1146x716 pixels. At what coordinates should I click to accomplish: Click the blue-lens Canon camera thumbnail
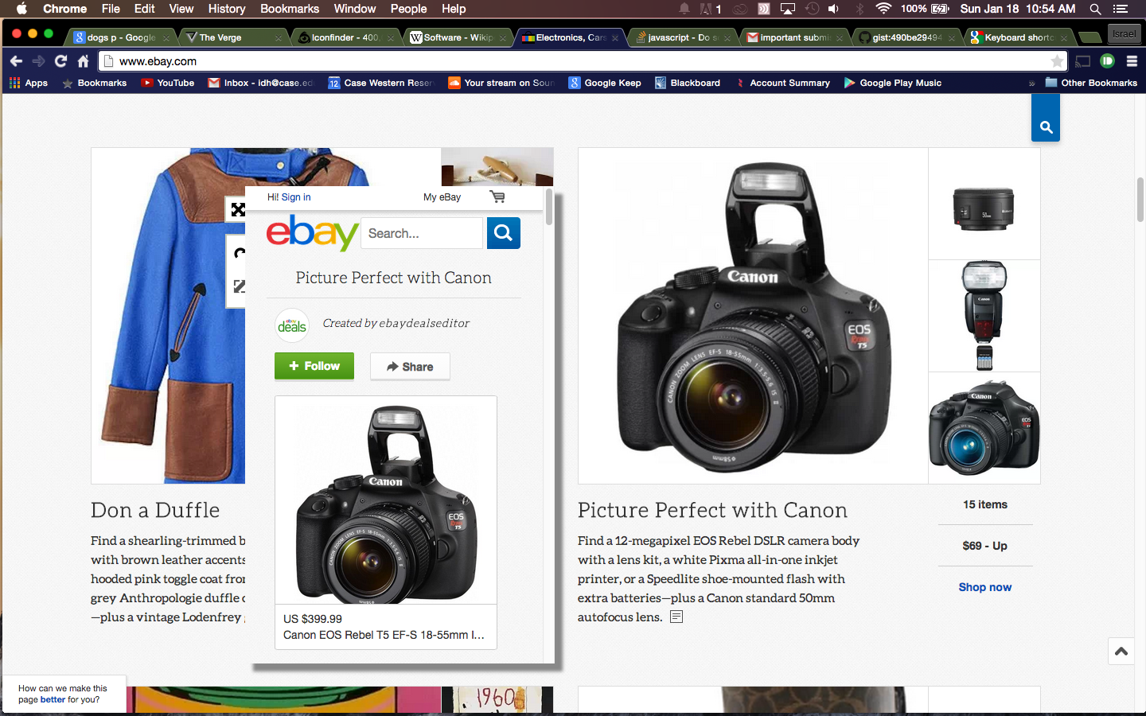pyautogui.click(x=984, y=428)
